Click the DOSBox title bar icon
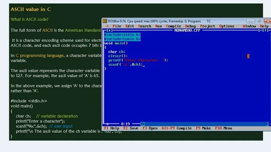Image resolution: width=271 pixels, height=152 pixels. point(105,21)
